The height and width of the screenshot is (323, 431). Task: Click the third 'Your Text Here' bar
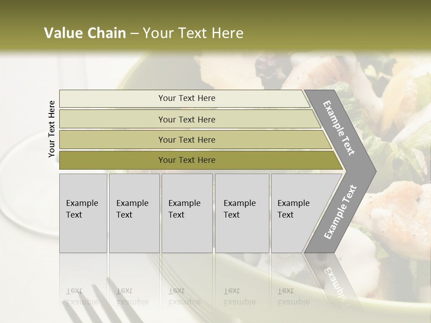pos(195,140)
